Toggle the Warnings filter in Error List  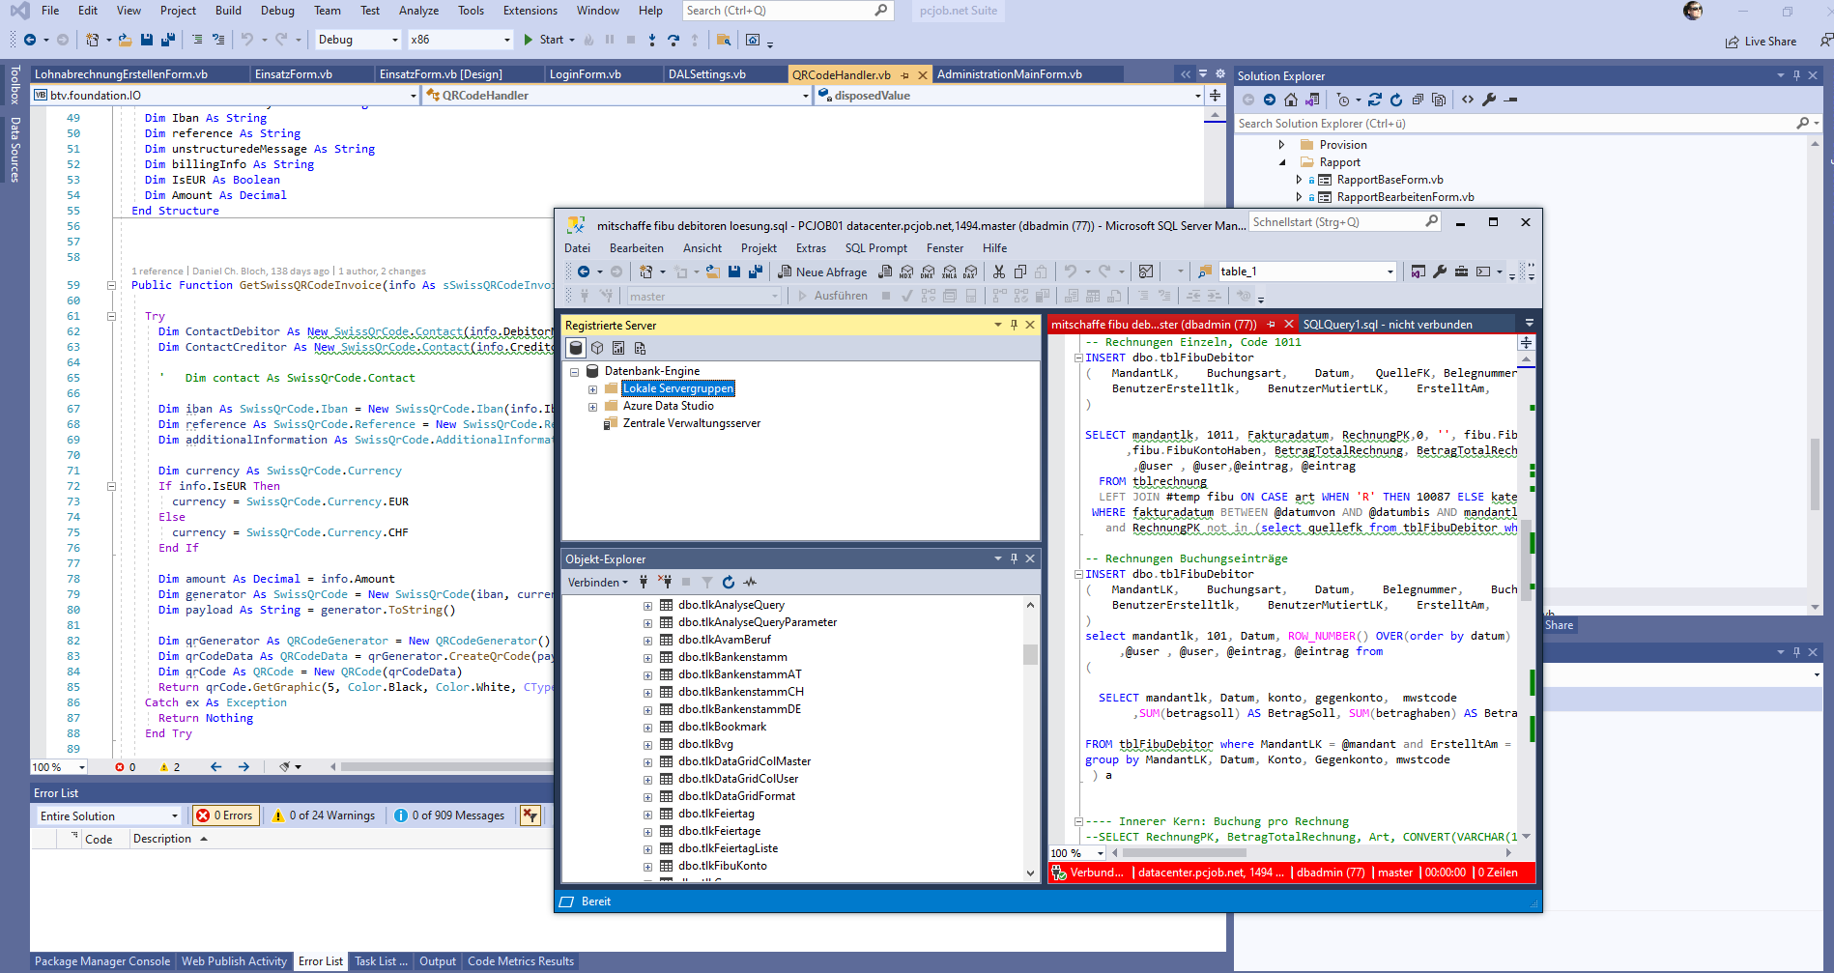point(324,816)
